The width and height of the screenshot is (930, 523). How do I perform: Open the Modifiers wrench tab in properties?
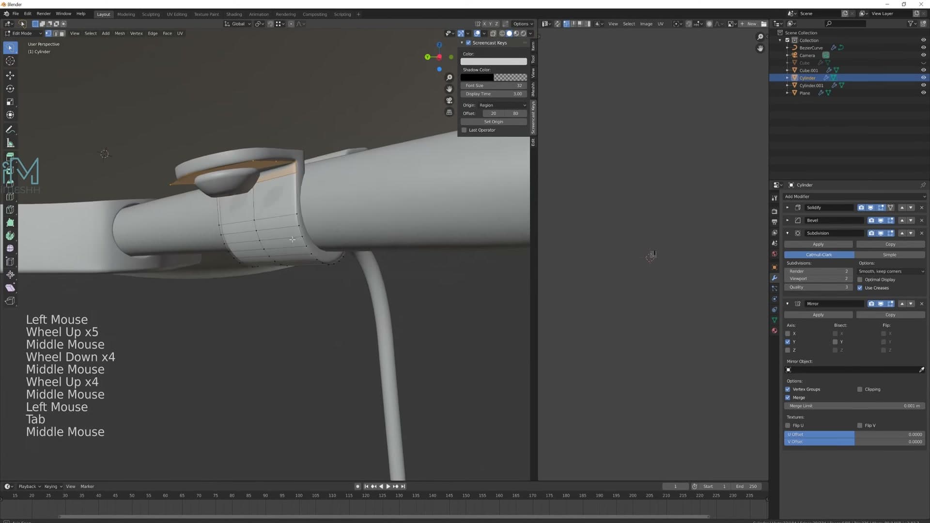[x=775, y=278]
